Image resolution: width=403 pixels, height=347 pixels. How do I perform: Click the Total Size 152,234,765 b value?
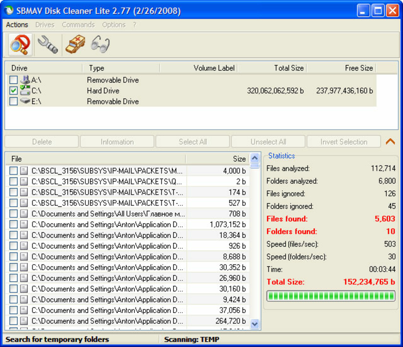tap(369, 282)
